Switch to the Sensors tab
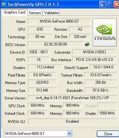 (x=35, y=13)
